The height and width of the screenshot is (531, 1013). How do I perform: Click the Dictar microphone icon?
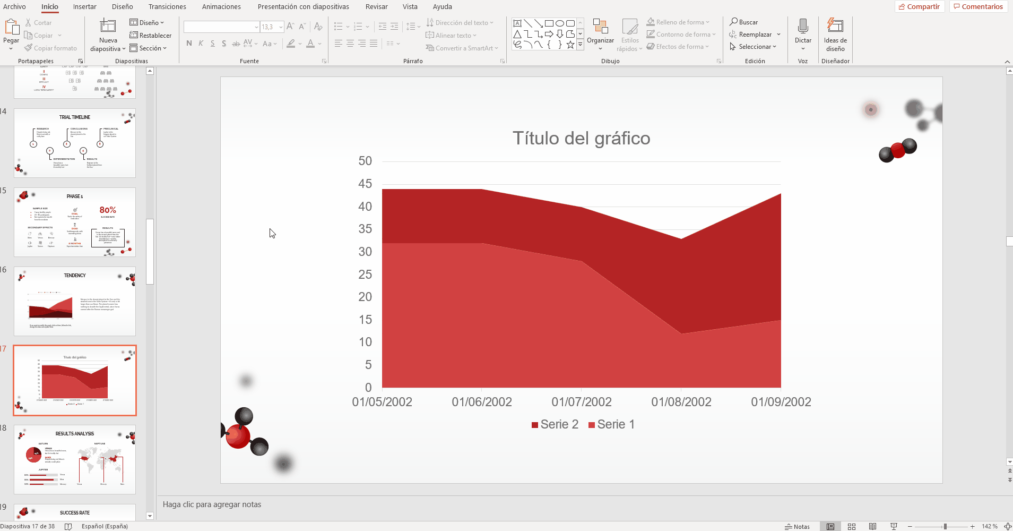pos(803,26)
